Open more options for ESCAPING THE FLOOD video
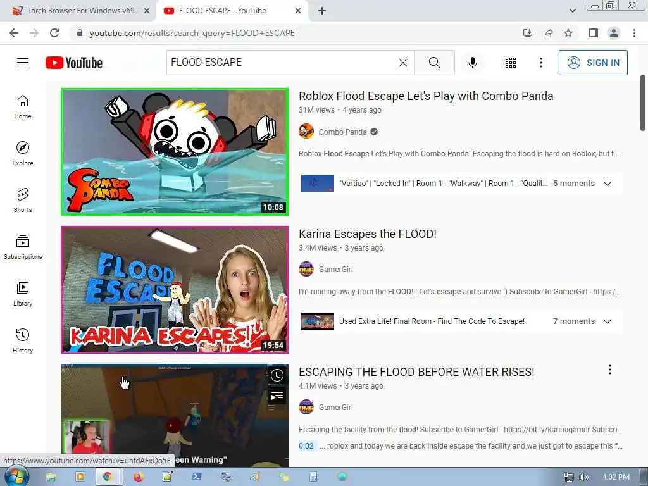Screen dimensions: 648x486 pyautogui.click(x=609, y=370)
